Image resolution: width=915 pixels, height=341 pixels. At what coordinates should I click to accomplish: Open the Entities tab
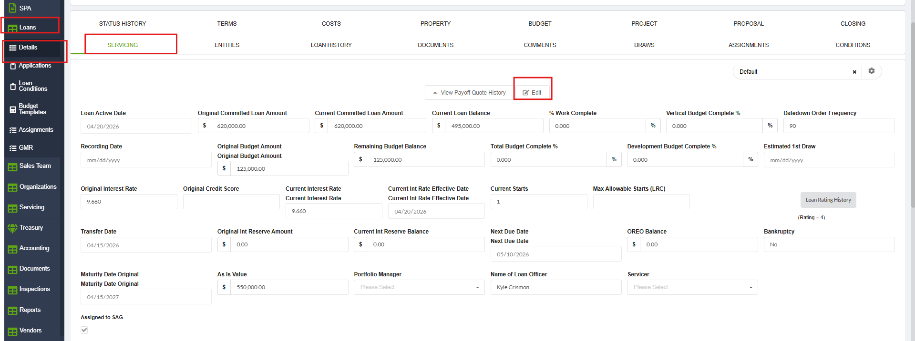pos(227,45)
